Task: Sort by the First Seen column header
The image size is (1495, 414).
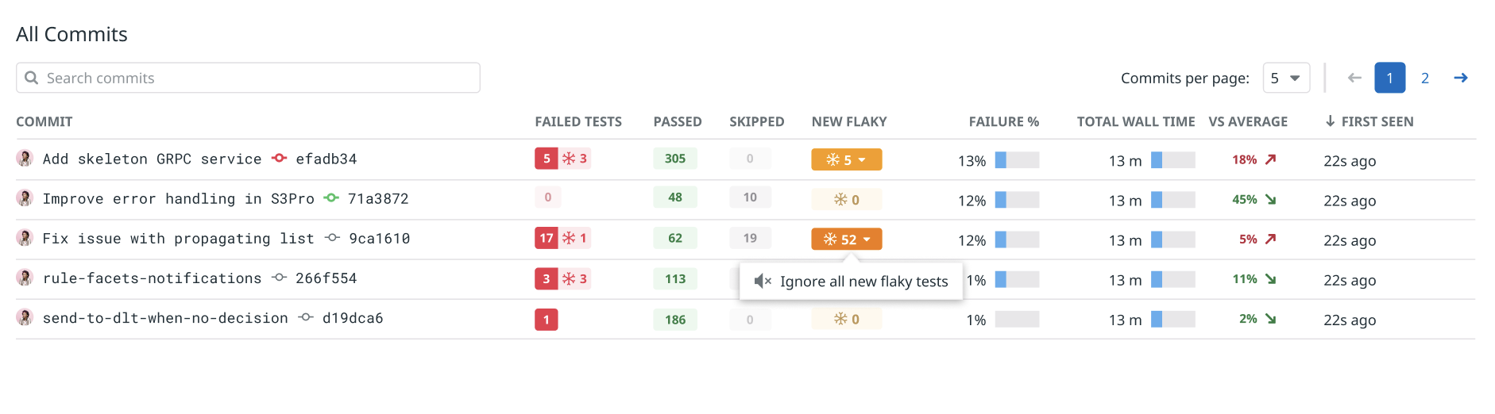Action: (1377, 121)
